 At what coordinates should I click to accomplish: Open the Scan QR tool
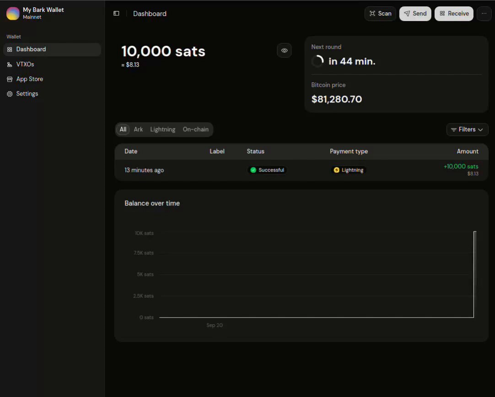coord(380,14)
